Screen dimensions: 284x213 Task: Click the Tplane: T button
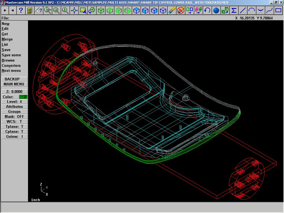[x=14, y=126]
